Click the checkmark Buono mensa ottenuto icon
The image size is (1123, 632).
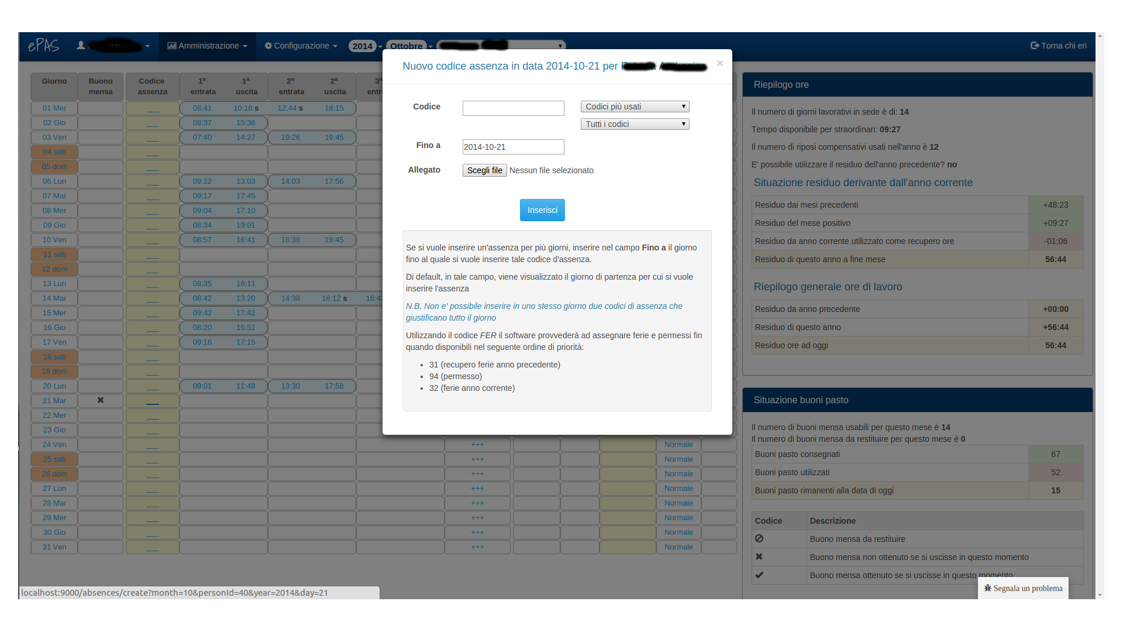click(x=759, y=575)
